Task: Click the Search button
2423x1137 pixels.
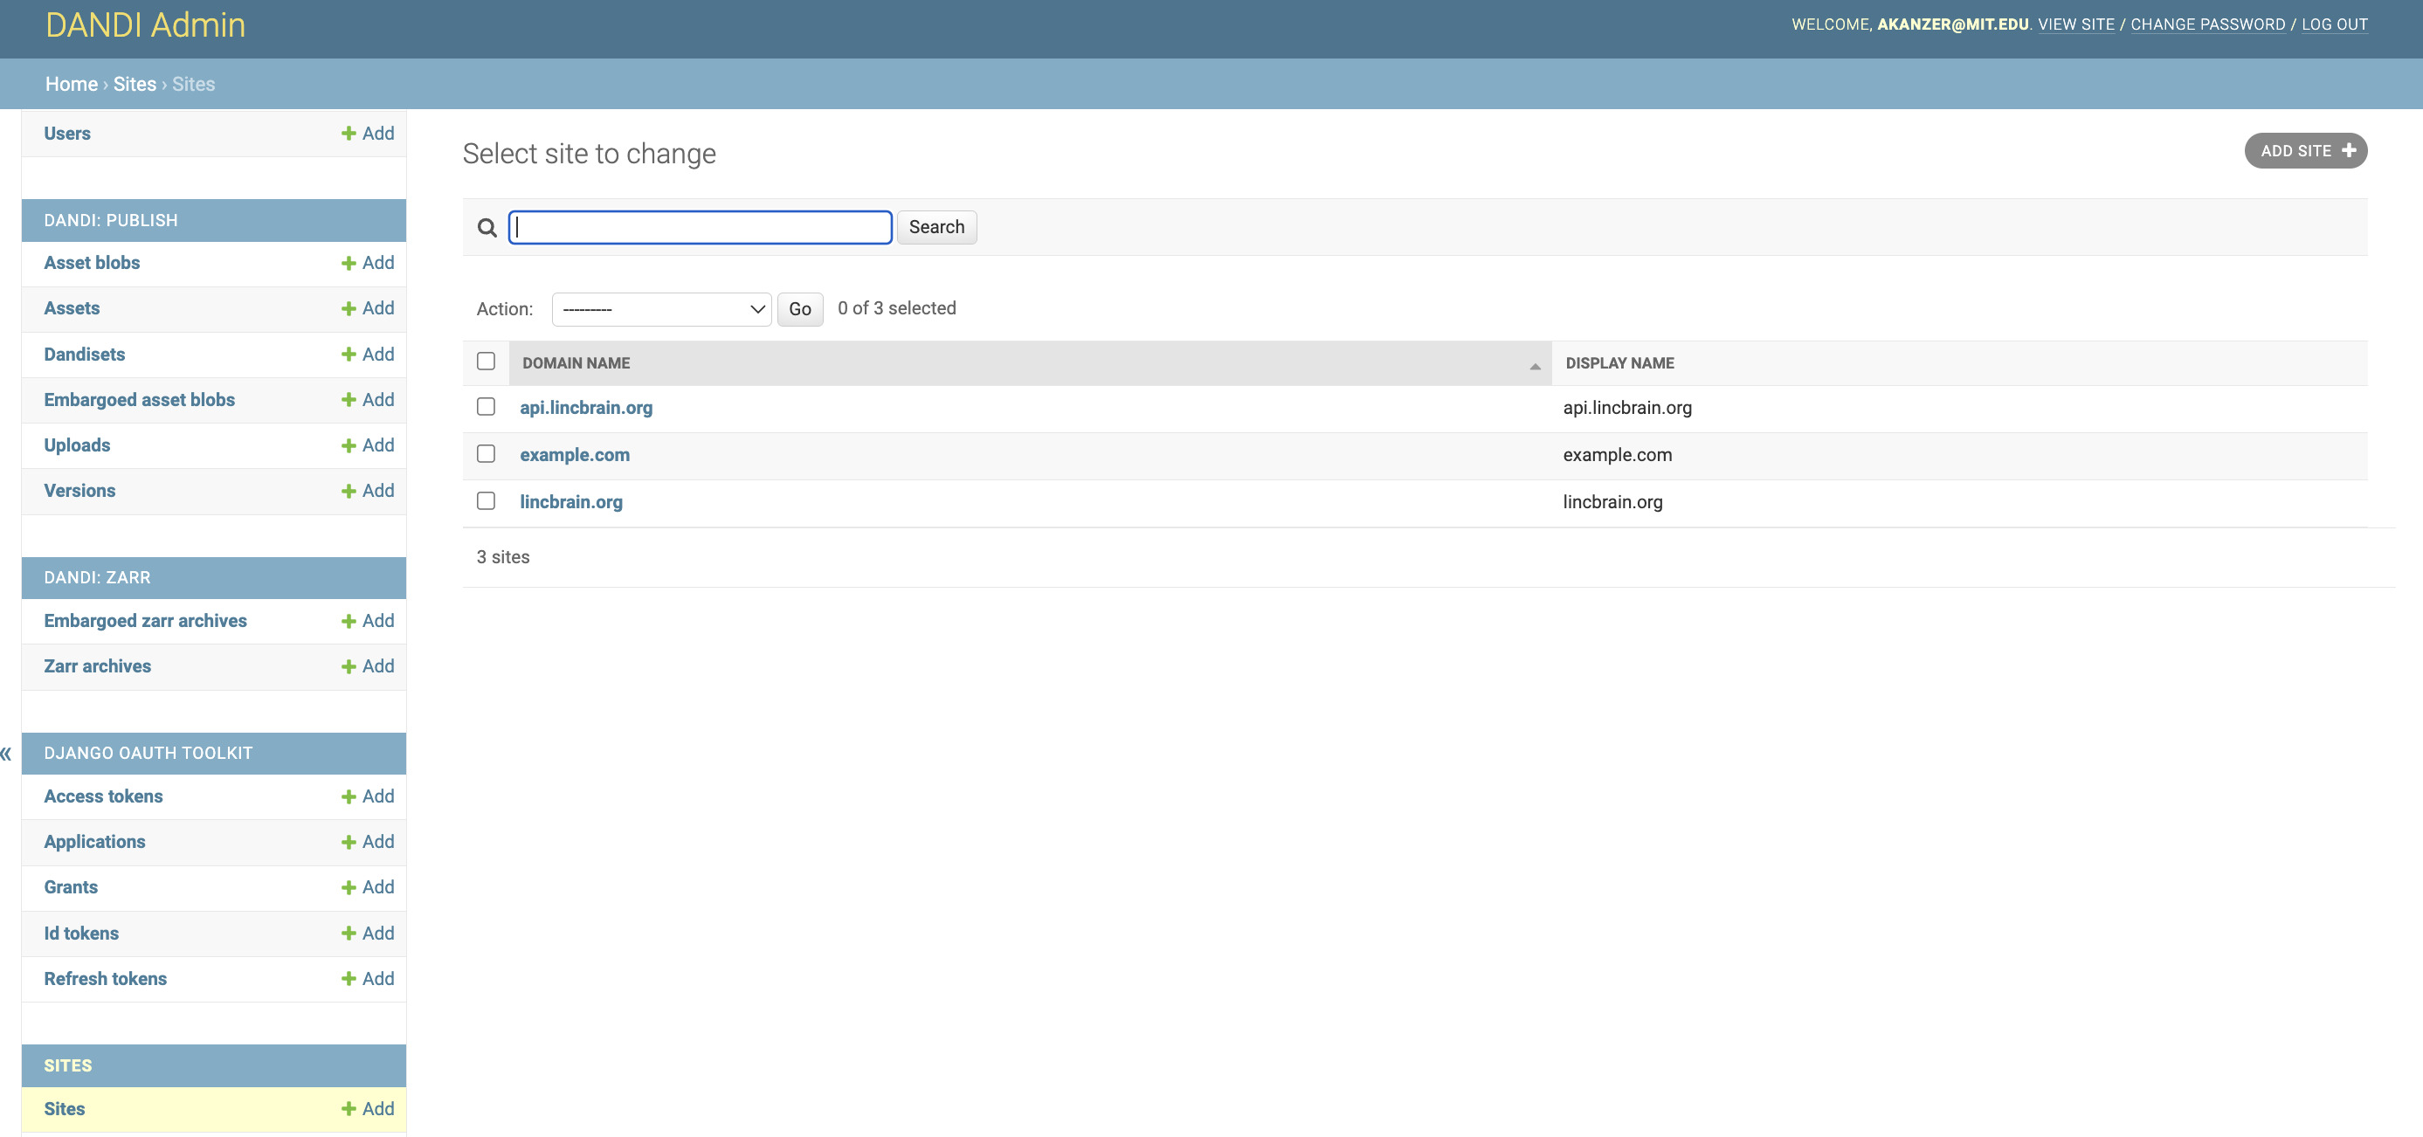Action: [x=936, y=227]
